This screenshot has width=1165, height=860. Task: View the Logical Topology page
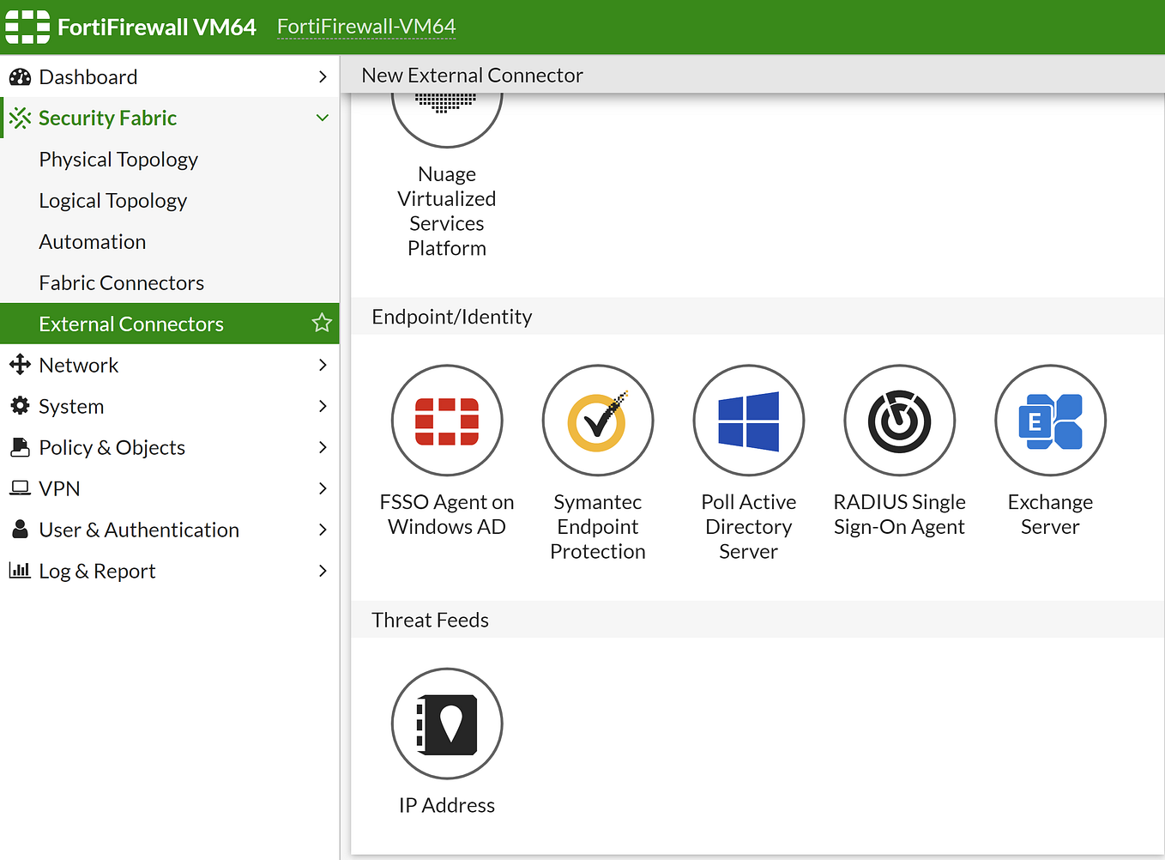click(112, 200)
